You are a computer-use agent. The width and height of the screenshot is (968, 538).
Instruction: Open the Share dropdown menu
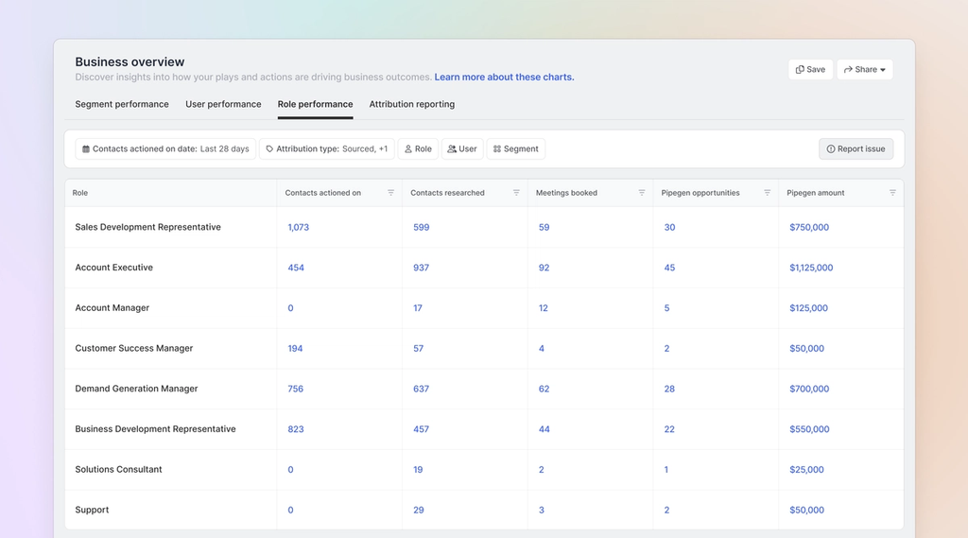864,69
